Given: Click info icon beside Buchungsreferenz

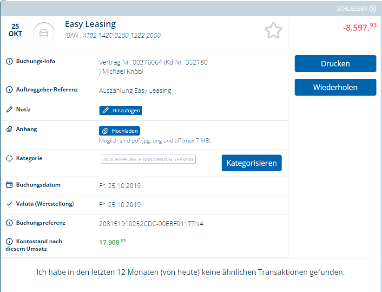Looking at the screenshot, I should (9, 223).
